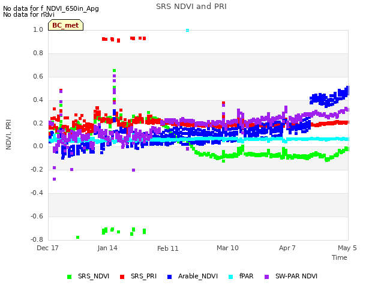Click the 0.0 y-axis tick label
The width and height of the screenshot is (384, 288).
pos(38,146)
